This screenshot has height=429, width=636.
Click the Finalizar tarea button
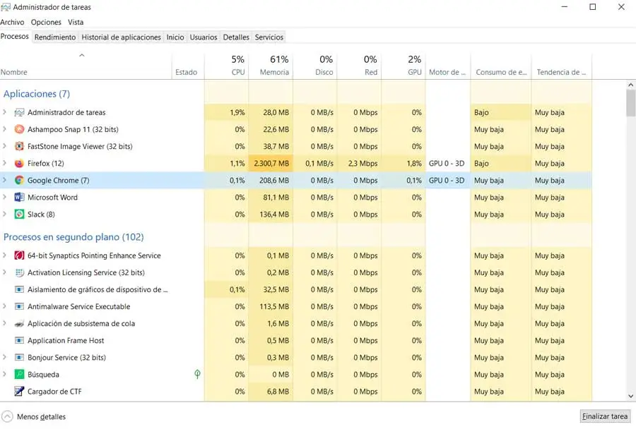tap(605, 416)
